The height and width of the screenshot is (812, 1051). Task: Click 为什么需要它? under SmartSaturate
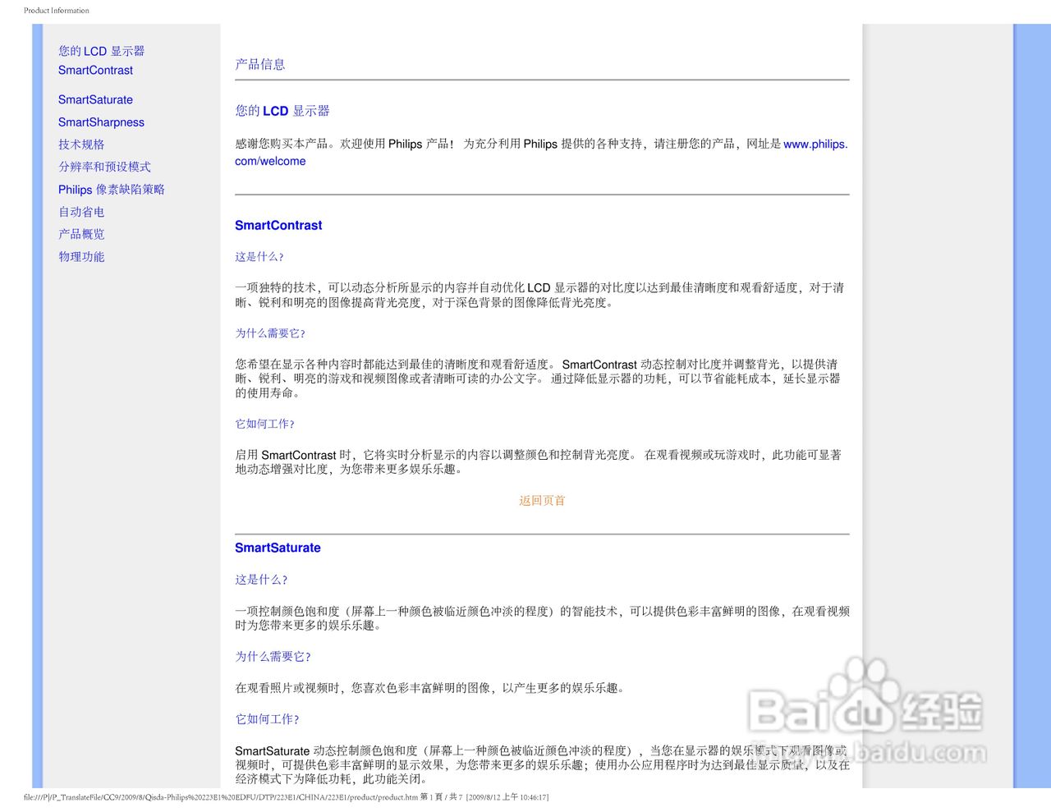(273, 657)
